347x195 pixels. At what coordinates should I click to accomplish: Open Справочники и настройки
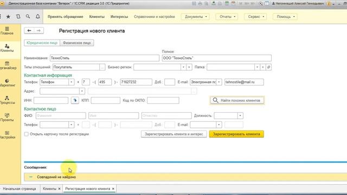154,17
